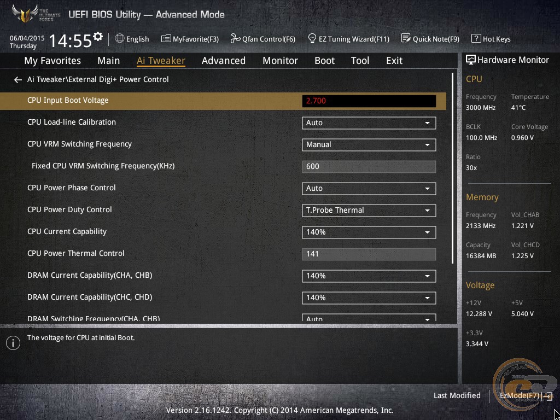The width and height of the screenshot is (560, 420).
Task: Click the +12V 12.288 V reading
Action: pyautogui.click(x=479, y=314)
